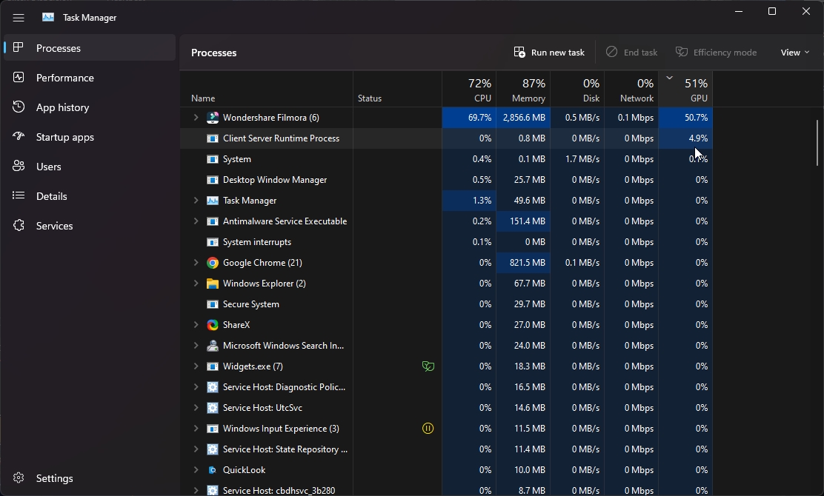Click the Wondershare Filmora app icon
This screenshot has width=824, height=496.
tap(213, 117)
